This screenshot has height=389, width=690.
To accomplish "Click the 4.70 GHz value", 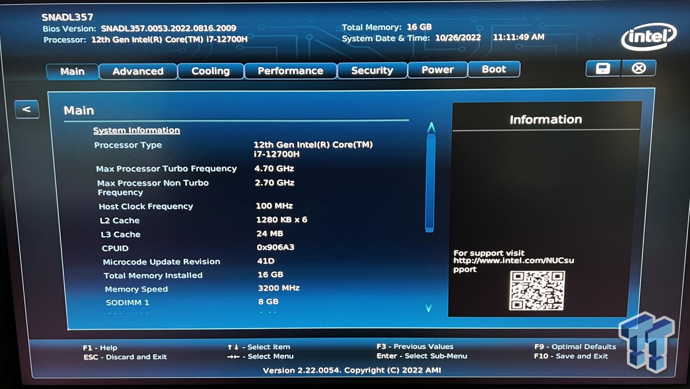I will coord(274,168).
